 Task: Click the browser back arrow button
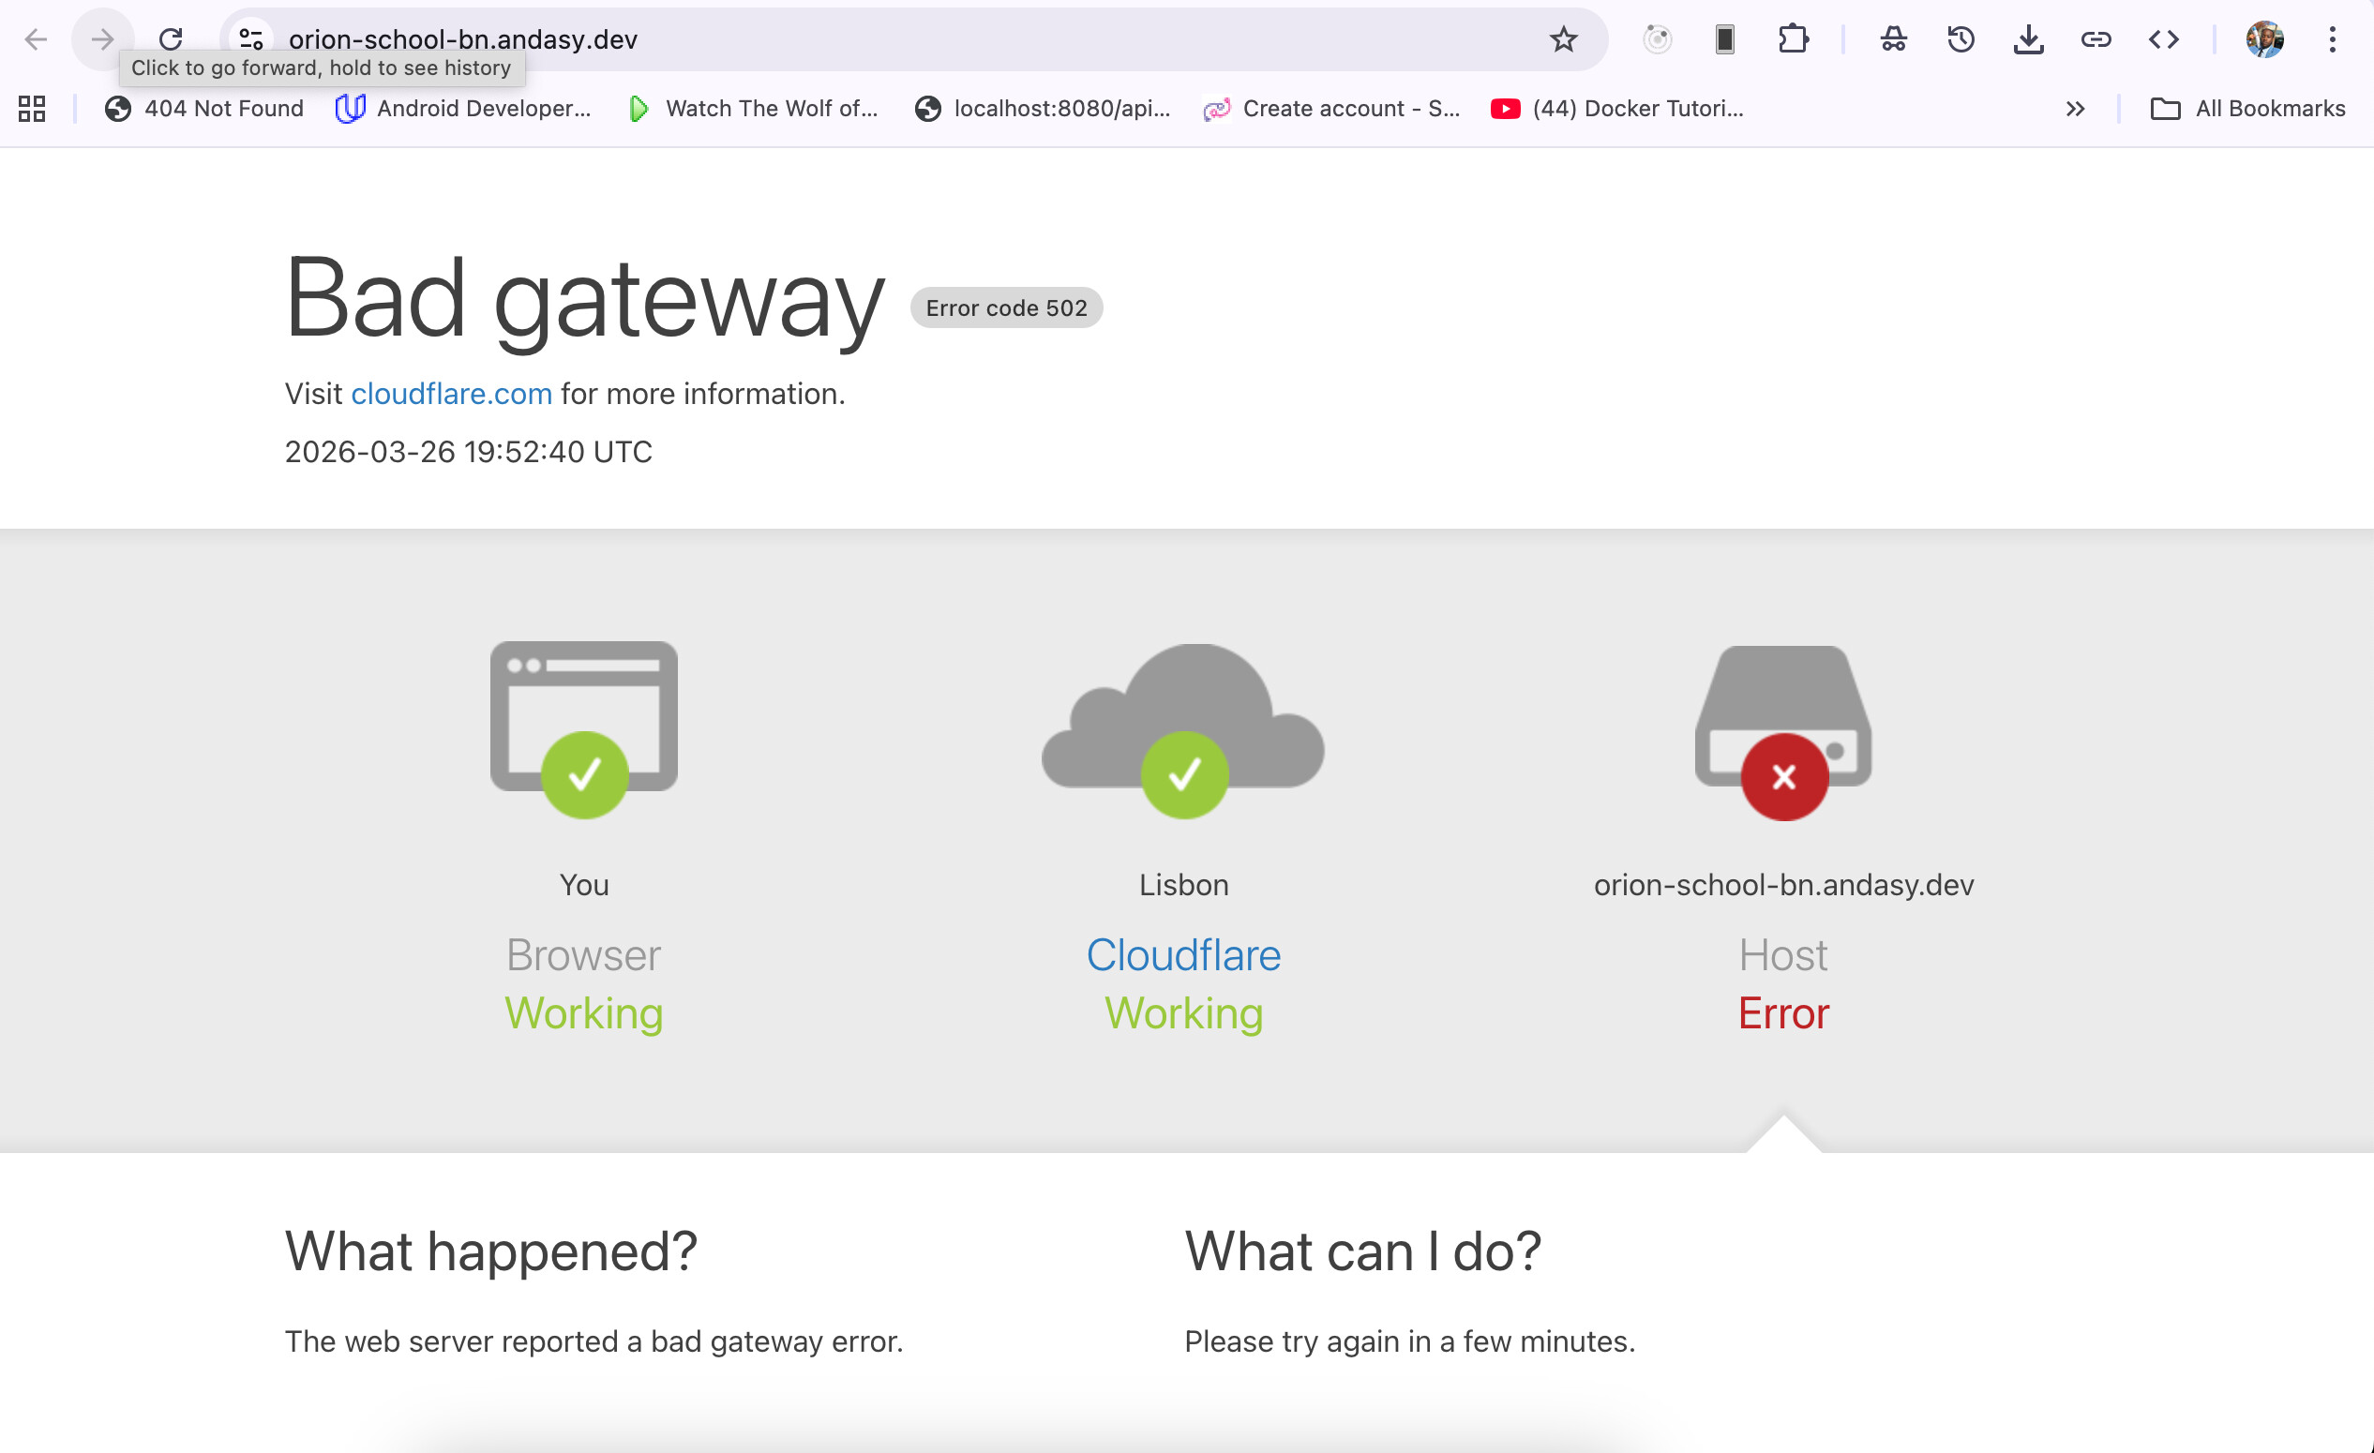[x=36, y=39]
